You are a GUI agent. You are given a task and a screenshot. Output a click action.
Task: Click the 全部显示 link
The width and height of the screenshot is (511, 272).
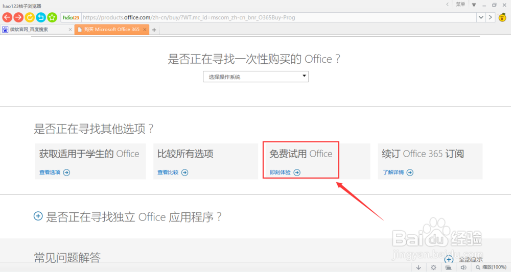point(471,260)
